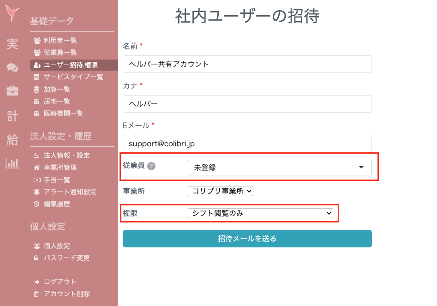Viewport: 437px width, 306px height.
Task: Click inside the Eメール input field
Action: click(x=246, y=144)
